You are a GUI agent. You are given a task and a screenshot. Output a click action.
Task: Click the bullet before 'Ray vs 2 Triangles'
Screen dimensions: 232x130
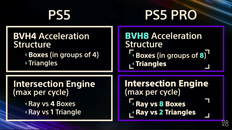pos(133,112)
